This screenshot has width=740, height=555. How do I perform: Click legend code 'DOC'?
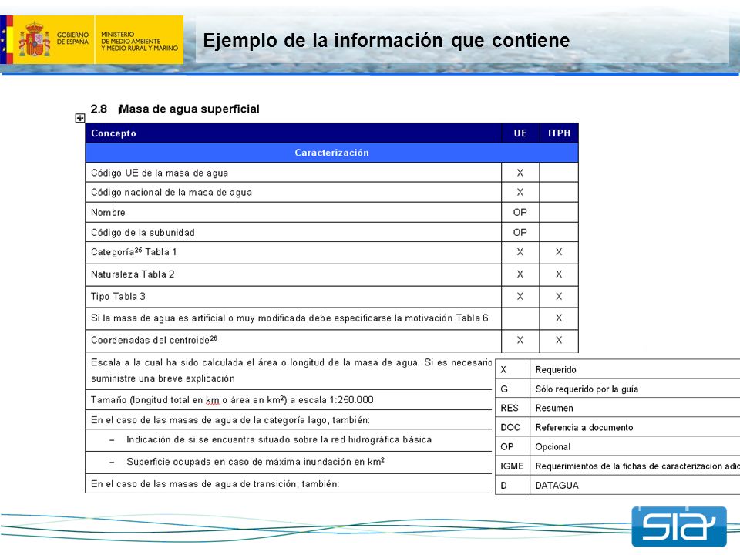click(510, 427)
